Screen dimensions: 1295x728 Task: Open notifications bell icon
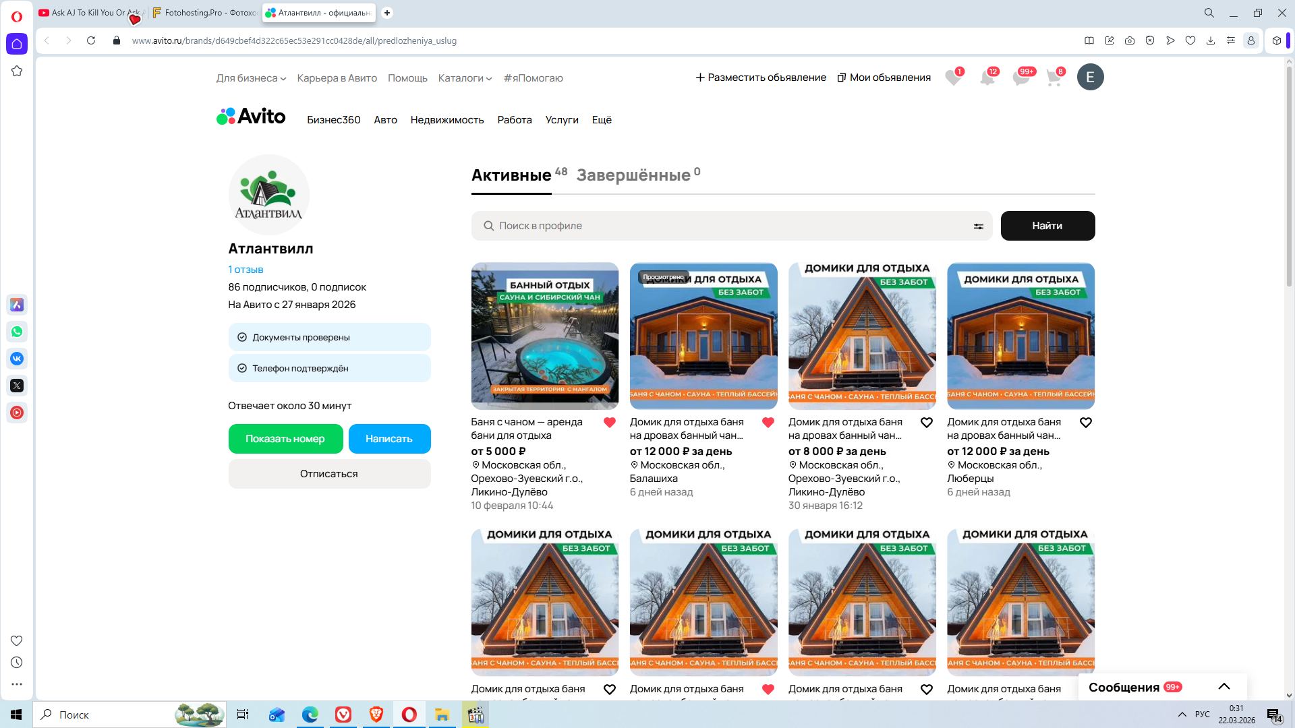point(987,78)
